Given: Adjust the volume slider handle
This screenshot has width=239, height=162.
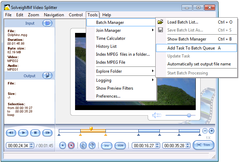Looking at the screenshot, I should (x=189, y=115).
